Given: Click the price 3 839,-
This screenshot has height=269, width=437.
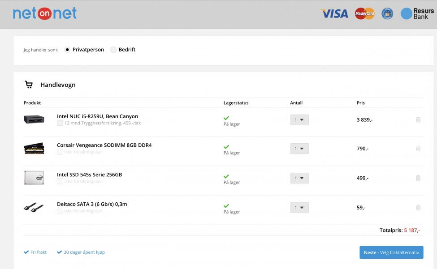Looking at the screenshot, I should [x=364, y=120].
